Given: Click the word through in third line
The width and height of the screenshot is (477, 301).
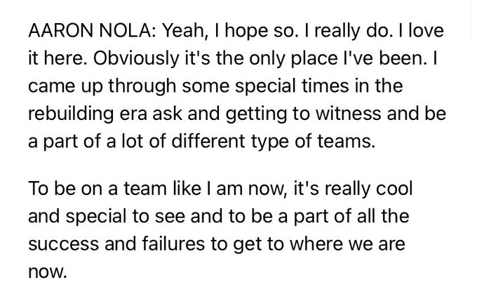Looking at the screenshot, I should pyautogui.click(x=142, y=86).
